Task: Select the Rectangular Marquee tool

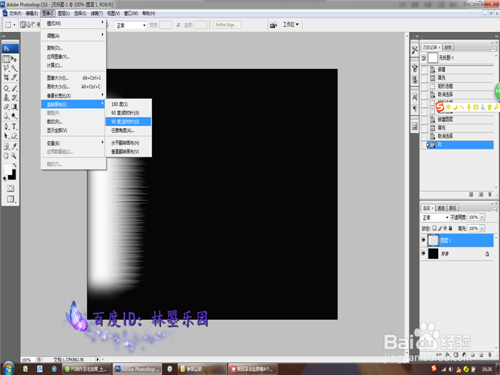Action: [x=6, y=59]
